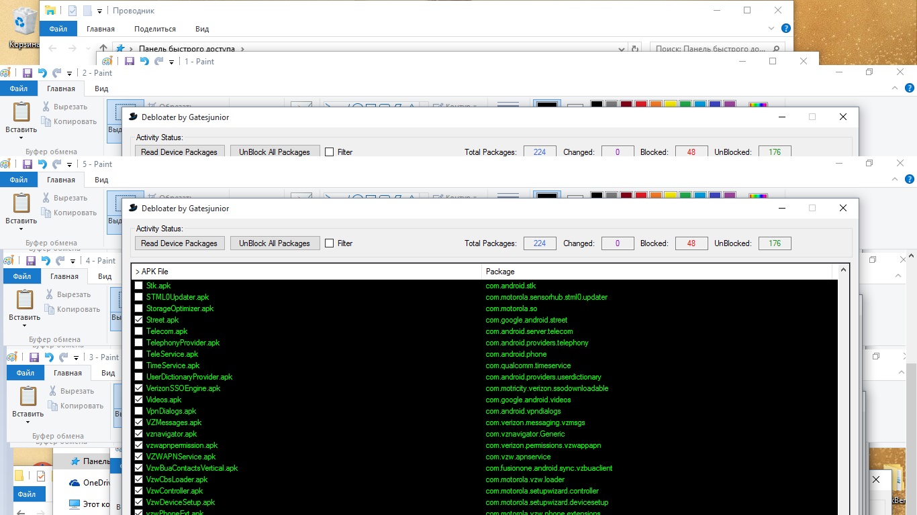Open the Edit colors rainbow icon in 2 - Paint

(x=758, y=104)
